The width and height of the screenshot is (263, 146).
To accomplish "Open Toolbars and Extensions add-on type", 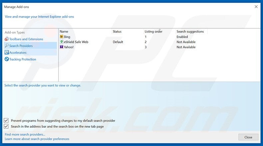I will point(26,39).
